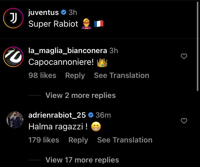Show the 179 likes list
Screen dimensions: 200x167
click(44, 140)
